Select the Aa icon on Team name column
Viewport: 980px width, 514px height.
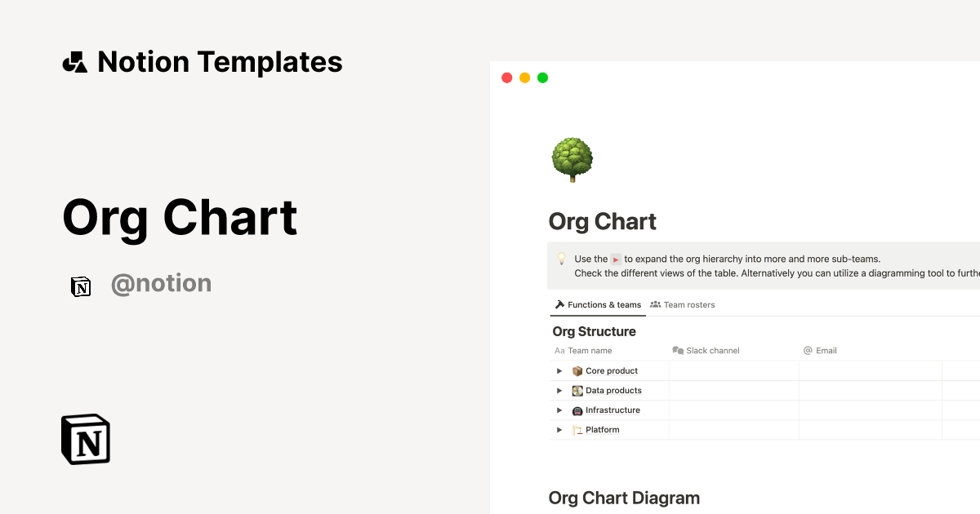pos(559,350)
